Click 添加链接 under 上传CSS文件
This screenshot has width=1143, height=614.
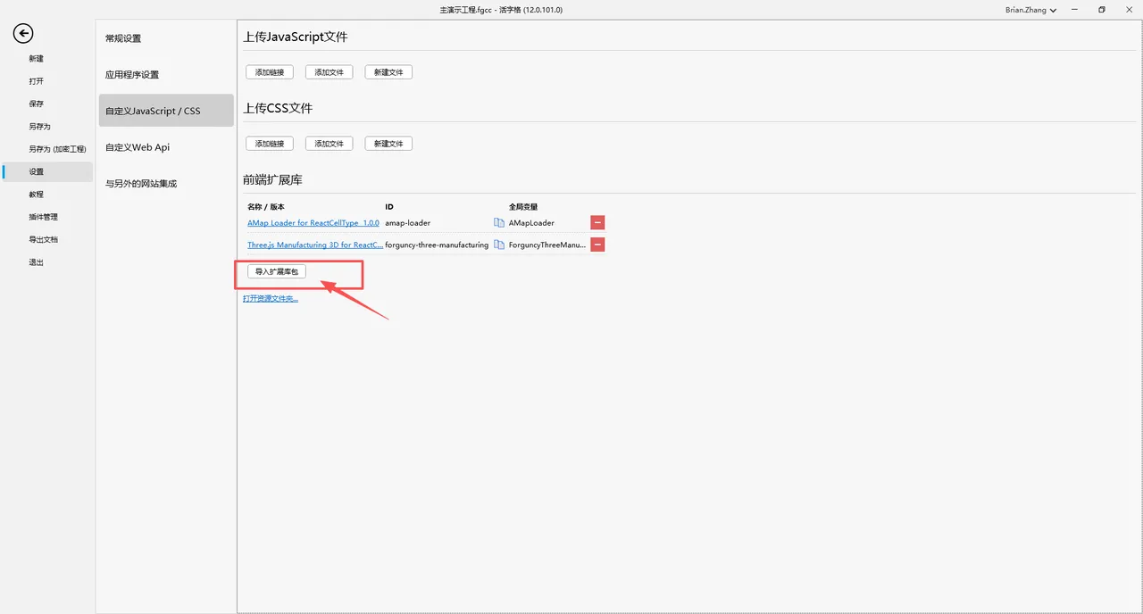pyautogui.click(x=270, y=144)
